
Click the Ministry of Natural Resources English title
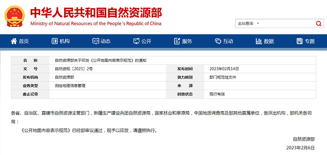pyautogui.click(x=96, y=23)
